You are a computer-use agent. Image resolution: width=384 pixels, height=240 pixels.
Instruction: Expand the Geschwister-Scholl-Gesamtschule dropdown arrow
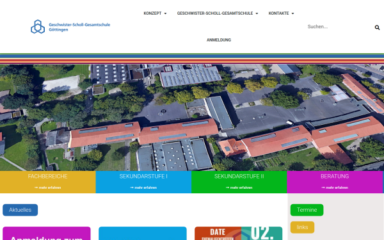pyautogui.click(x=257, y=13)
